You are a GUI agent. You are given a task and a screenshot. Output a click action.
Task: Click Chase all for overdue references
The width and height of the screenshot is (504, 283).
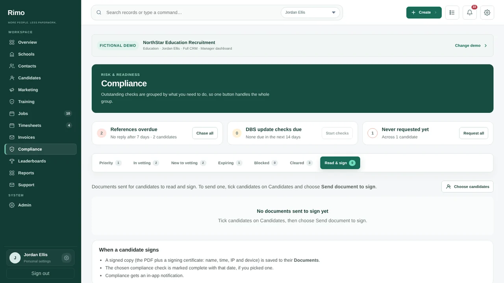coord(205,133)
